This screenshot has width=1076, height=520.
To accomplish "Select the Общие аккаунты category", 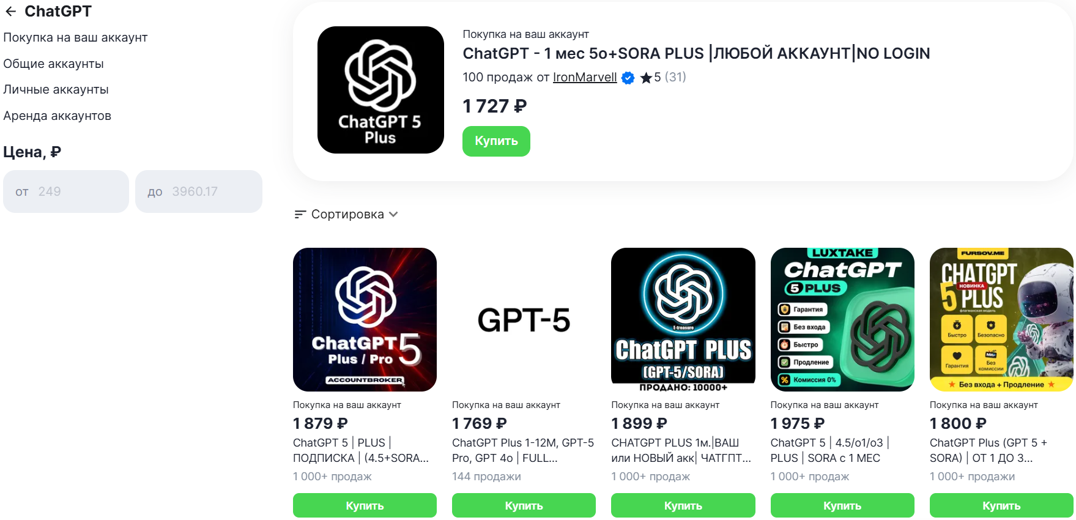I will [x=53, y=64].
